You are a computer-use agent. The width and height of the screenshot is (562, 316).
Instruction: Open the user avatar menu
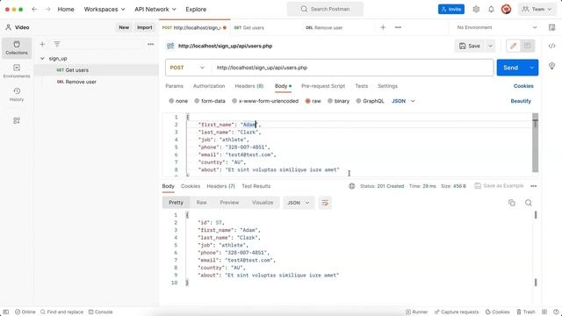point(506,10)
